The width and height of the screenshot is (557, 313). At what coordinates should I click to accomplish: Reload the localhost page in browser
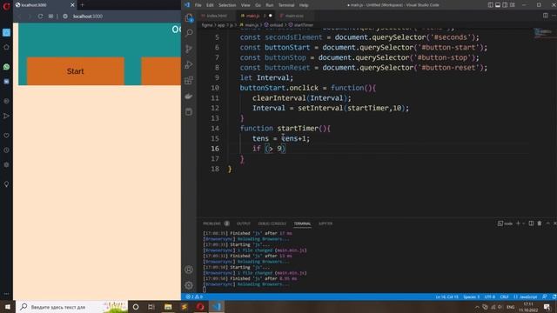41,17
